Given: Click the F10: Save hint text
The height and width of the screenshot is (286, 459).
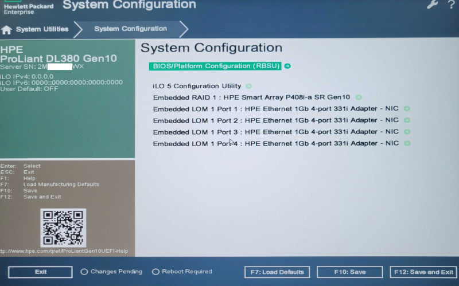Looking at the screenshot, I should tap(19, 191).
